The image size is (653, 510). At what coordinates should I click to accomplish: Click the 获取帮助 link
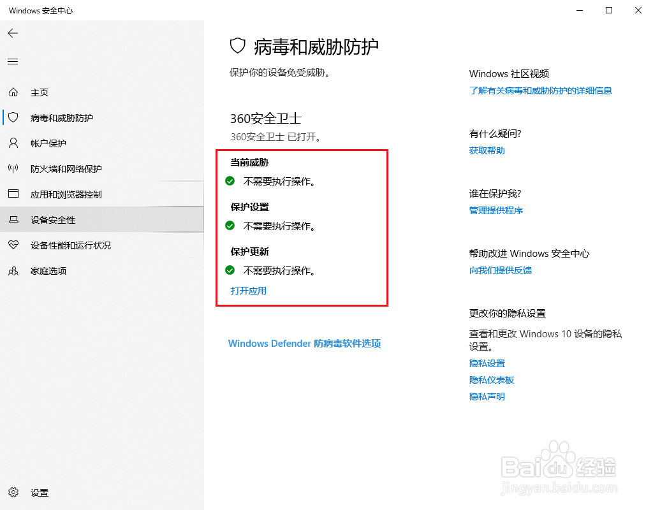tap(487, 150)
